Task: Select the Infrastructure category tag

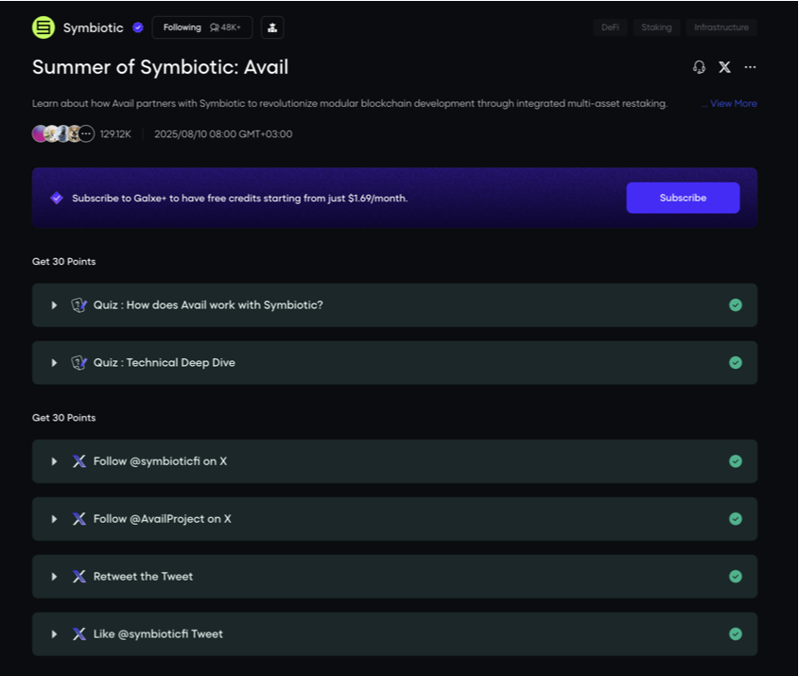Action: (x=721, y=27)
